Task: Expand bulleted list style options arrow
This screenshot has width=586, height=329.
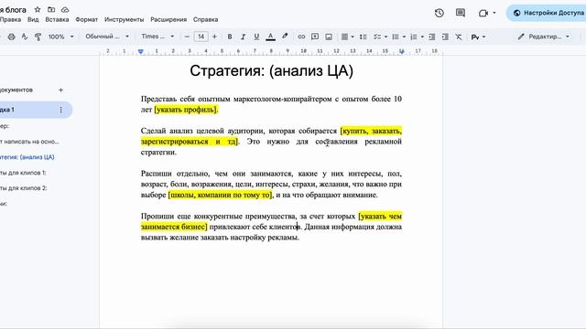Action: [x=404, y=37]
